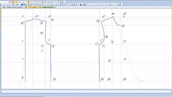
Task: Select the point label A2
Action: pyautogui.click(x=22, y=23)
